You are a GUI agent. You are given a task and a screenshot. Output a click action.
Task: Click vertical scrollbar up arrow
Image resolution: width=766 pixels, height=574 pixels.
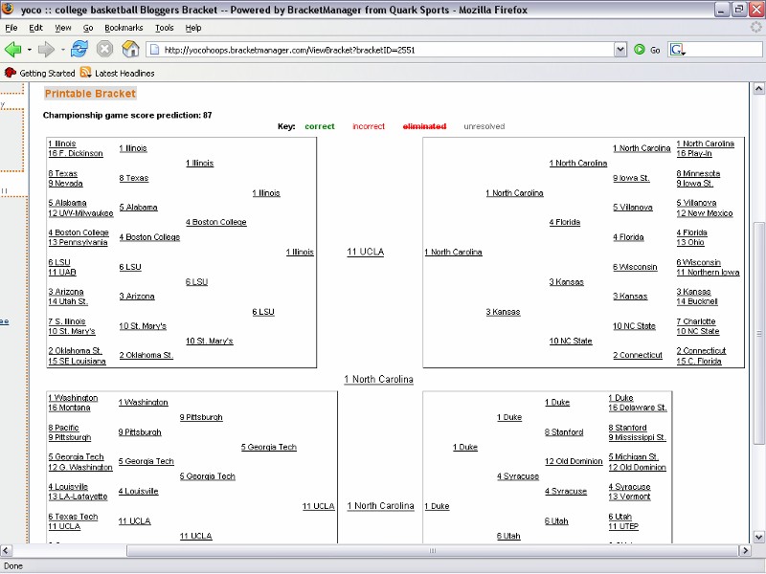pyautogui.click(x=758, y=88)
